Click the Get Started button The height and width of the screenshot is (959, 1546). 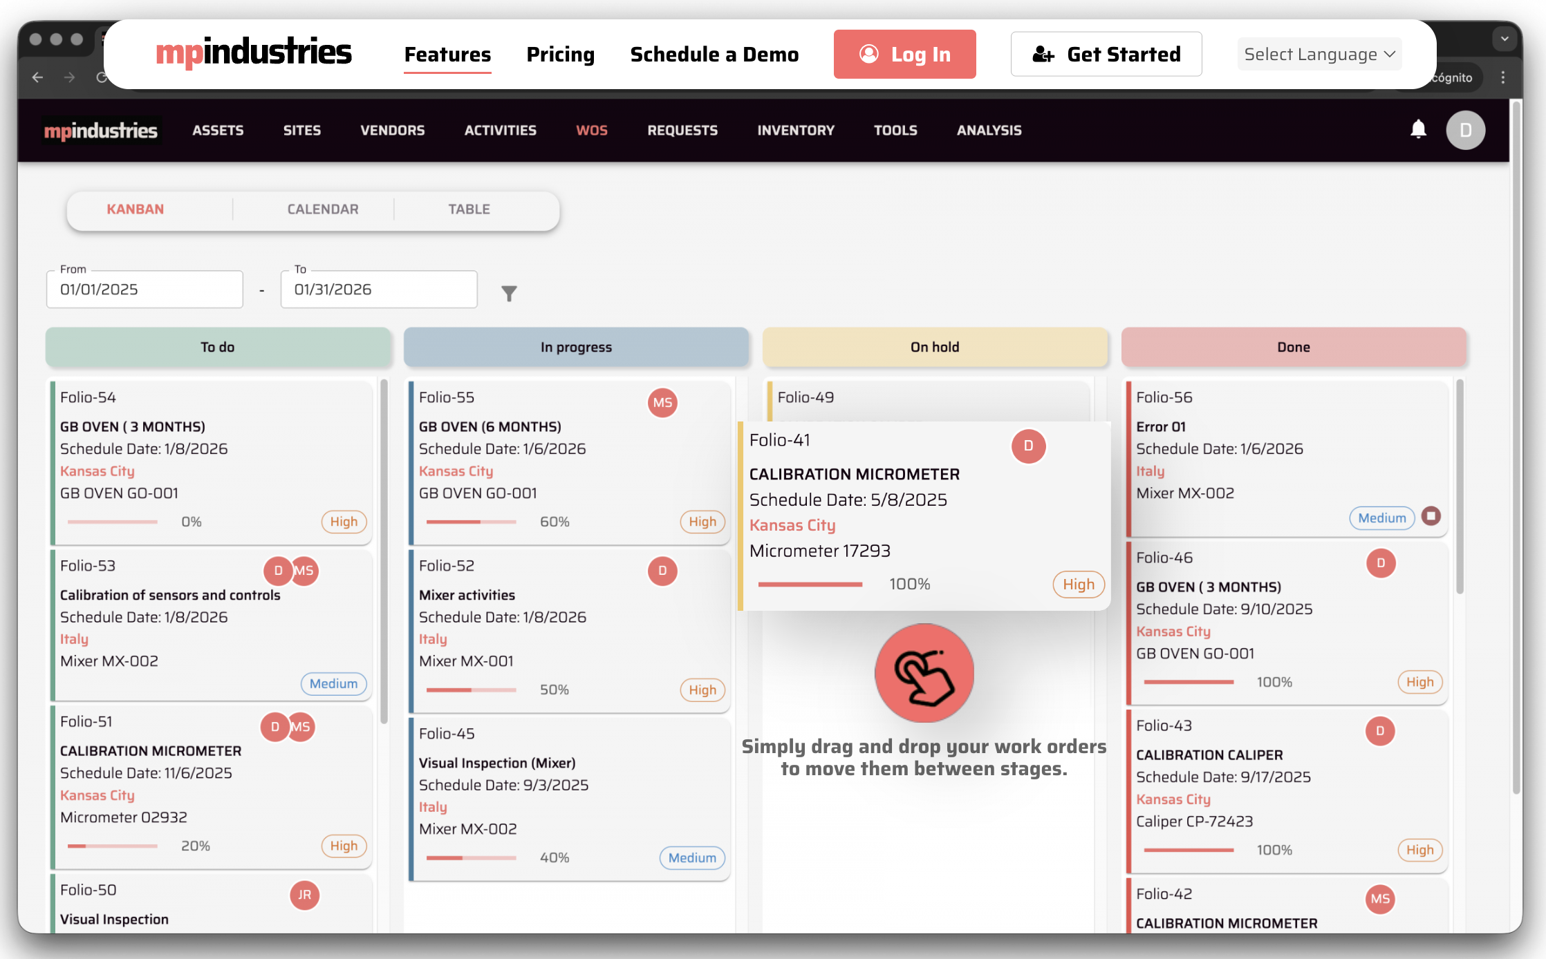pyautogui.click(x=1106, y=54)
